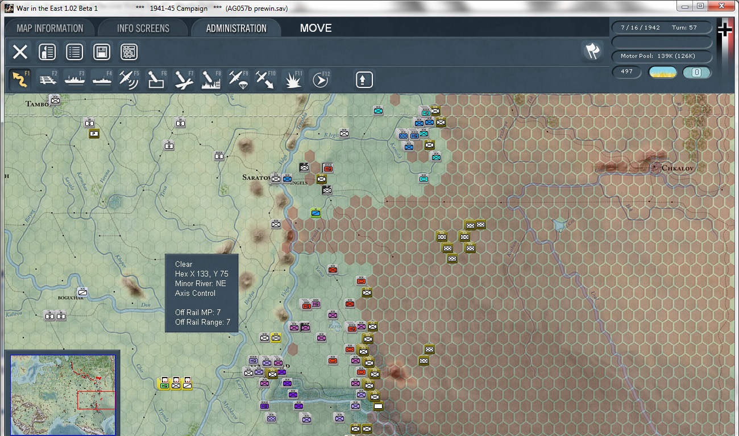Open the grid-pattern options icon
The height and width of the screenshot is (436, 739).
point(129,52)
